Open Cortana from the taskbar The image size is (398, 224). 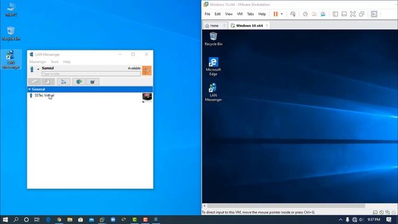coord(26,220)
